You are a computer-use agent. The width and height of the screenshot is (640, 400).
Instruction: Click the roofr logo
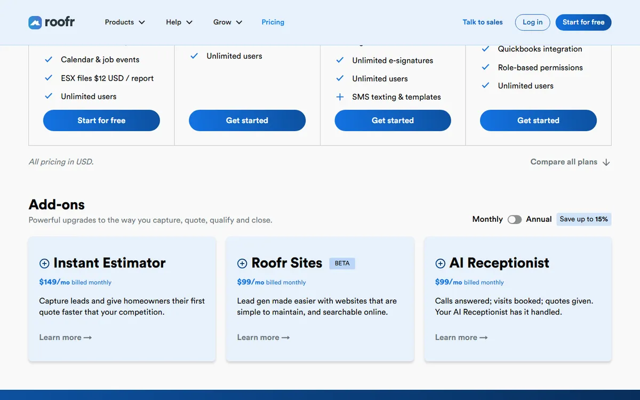51,22
